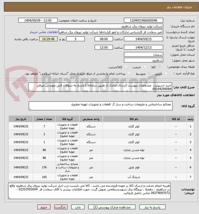The height and width of the screenshot is (214, 199).
Task: Click the تاریخ نیاز column header
Action: tap(21, 119)
